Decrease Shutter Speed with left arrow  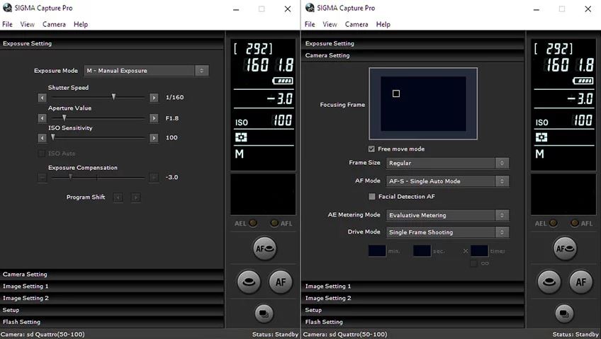42,98
